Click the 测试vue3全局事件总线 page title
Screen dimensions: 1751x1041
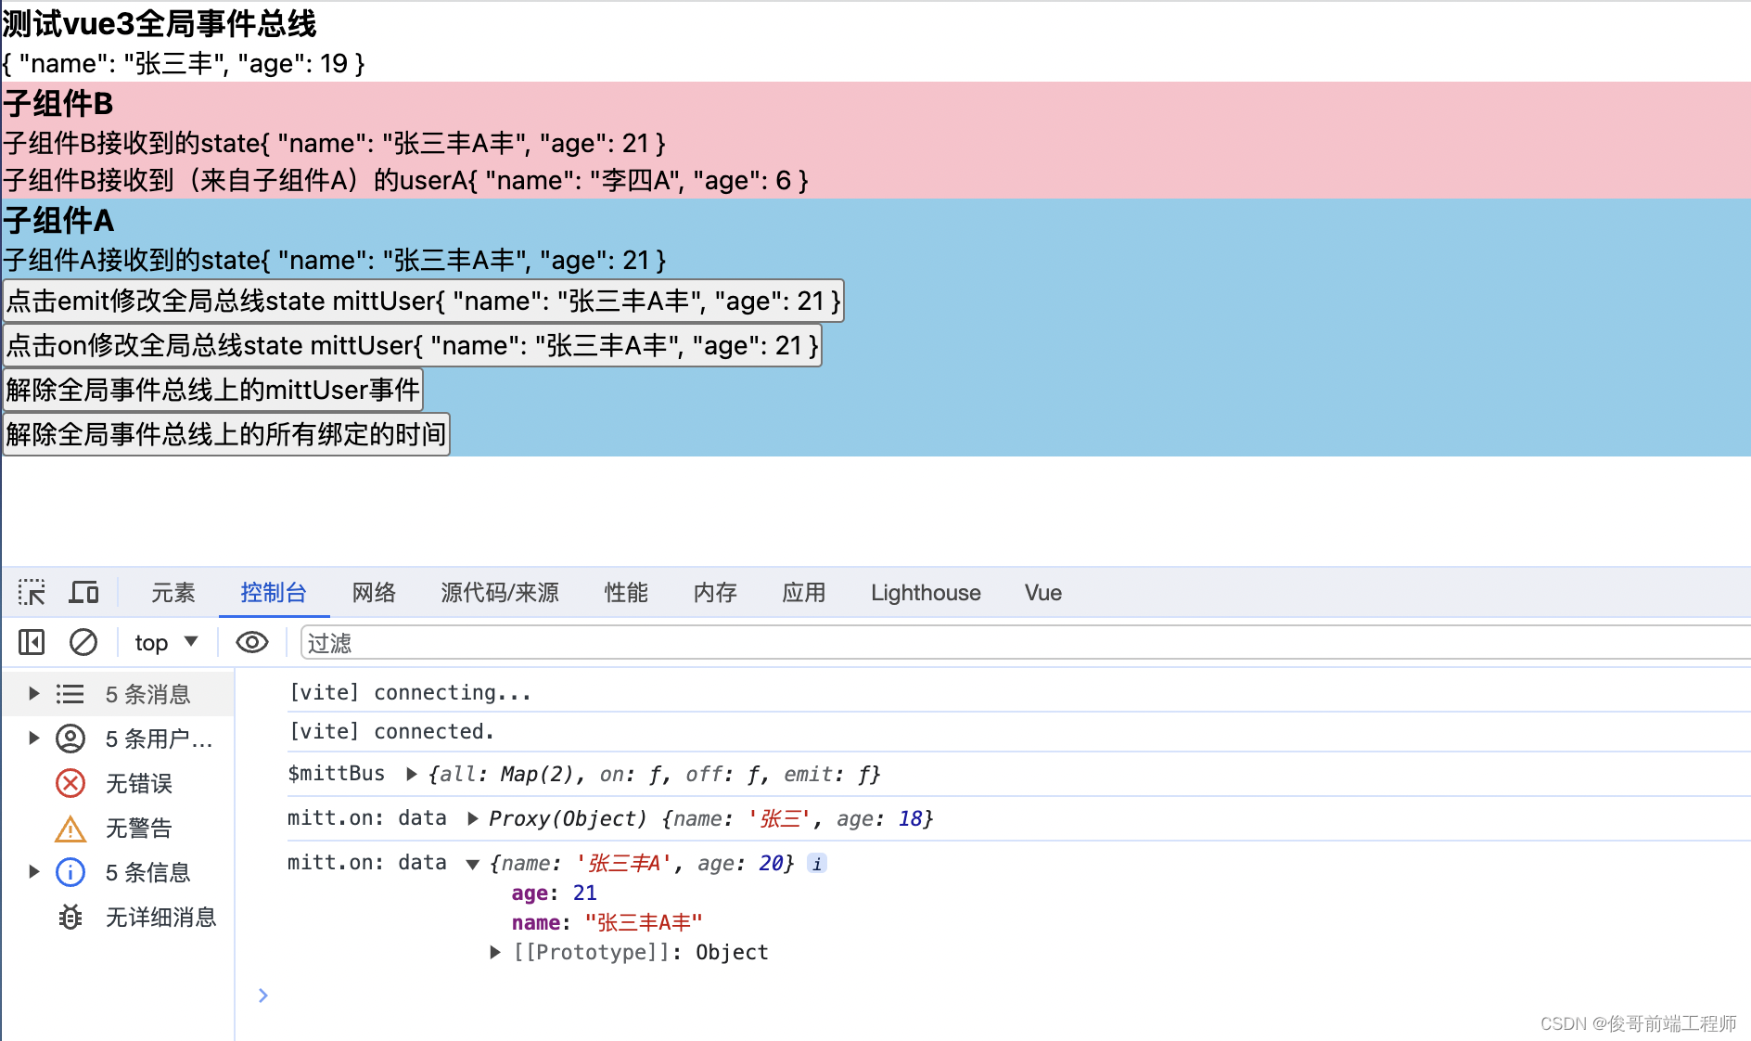160,23
